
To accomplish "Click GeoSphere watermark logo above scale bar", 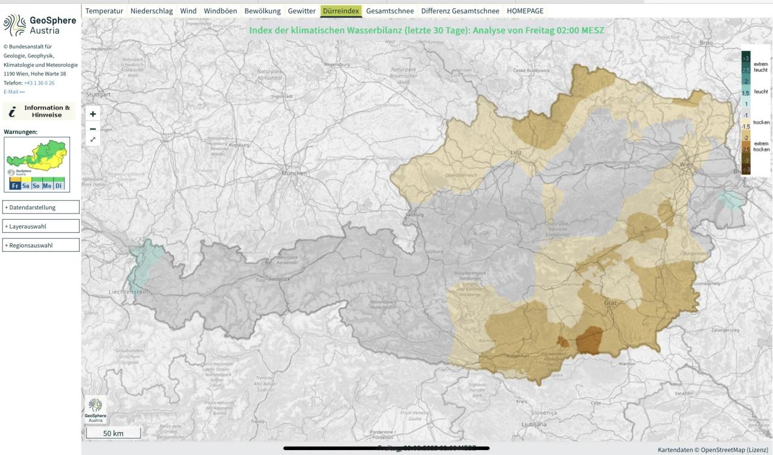I will pos(95,410).
